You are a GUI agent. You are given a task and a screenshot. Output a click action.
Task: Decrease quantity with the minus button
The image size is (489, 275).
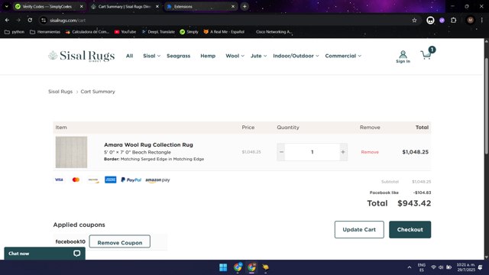point(281,152)
